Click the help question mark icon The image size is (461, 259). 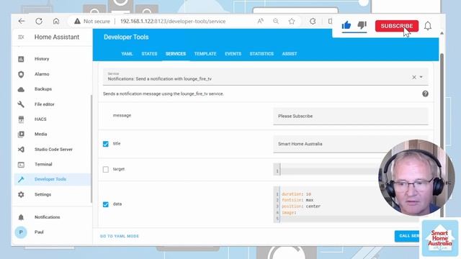click(425, 94)
